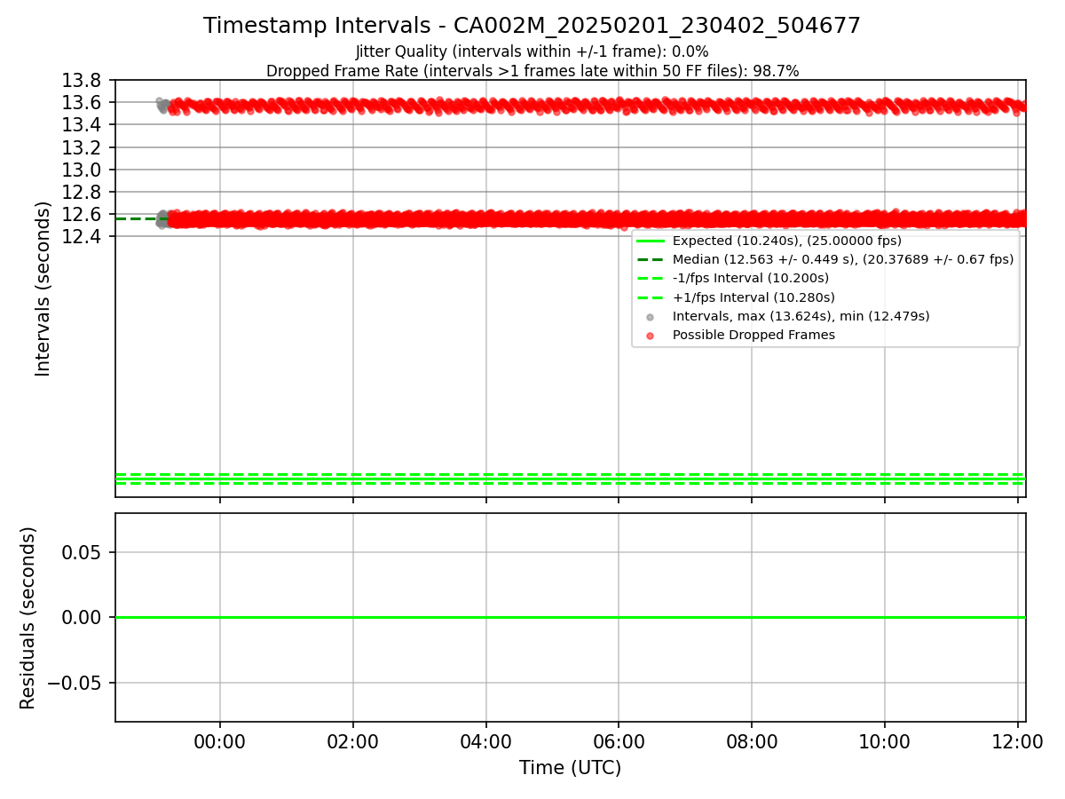Click the '13.4' y-axis tick label
Image resolution: width=1065 pixels, height=799 pixels.
coord(81,125)
